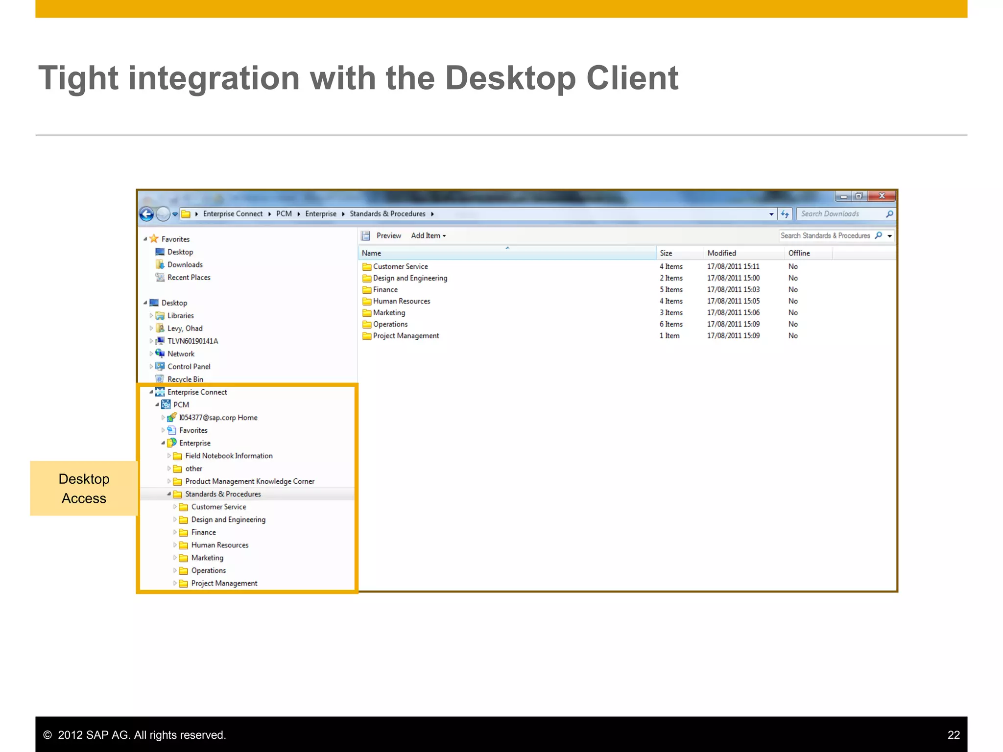This screenshot has height=752, width=1003.
Task: Sort by the Size column header
Action: coord(680,253)
